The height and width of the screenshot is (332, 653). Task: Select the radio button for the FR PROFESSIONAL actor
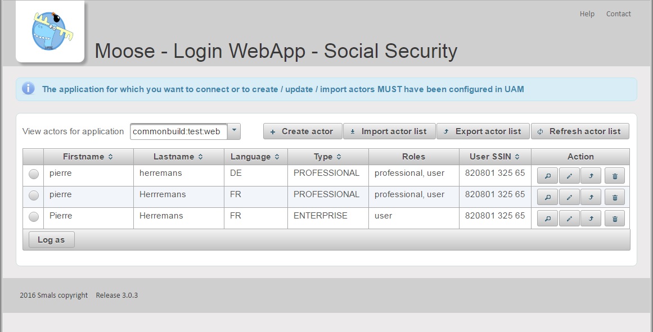(x=34, y=195)
